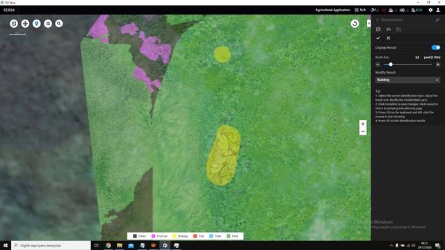Open the list view map button

click(48, 24)
